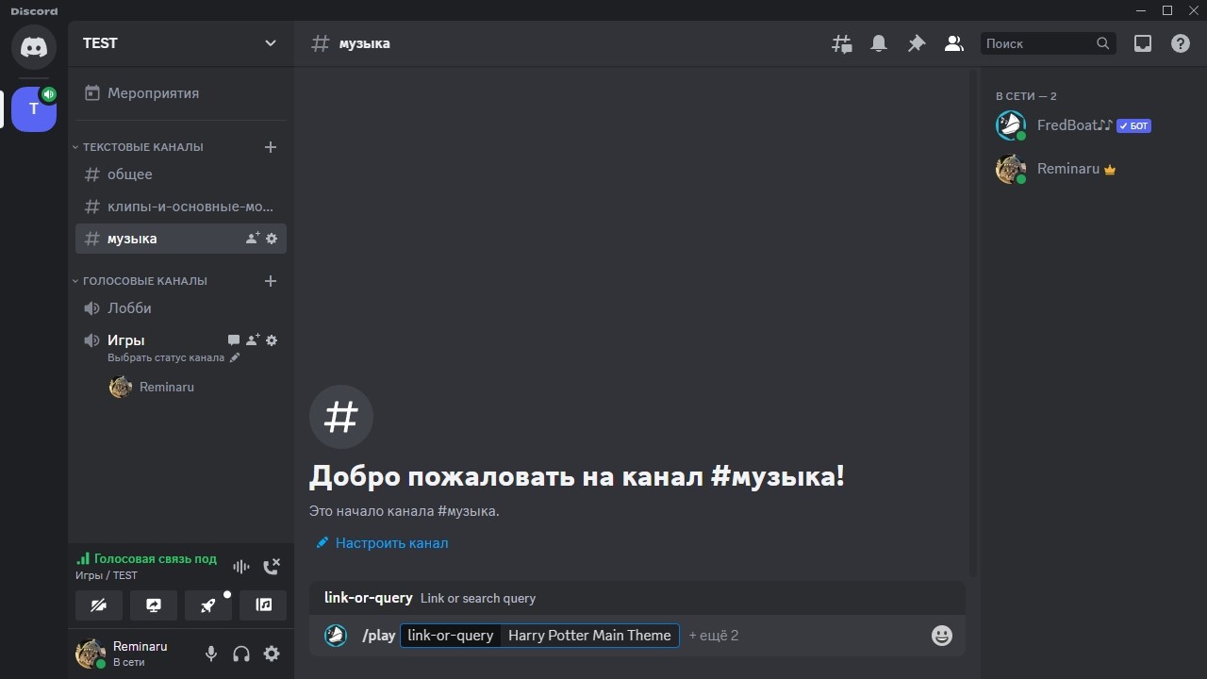Click Выбрать статус канала link

tap(174, 358)
